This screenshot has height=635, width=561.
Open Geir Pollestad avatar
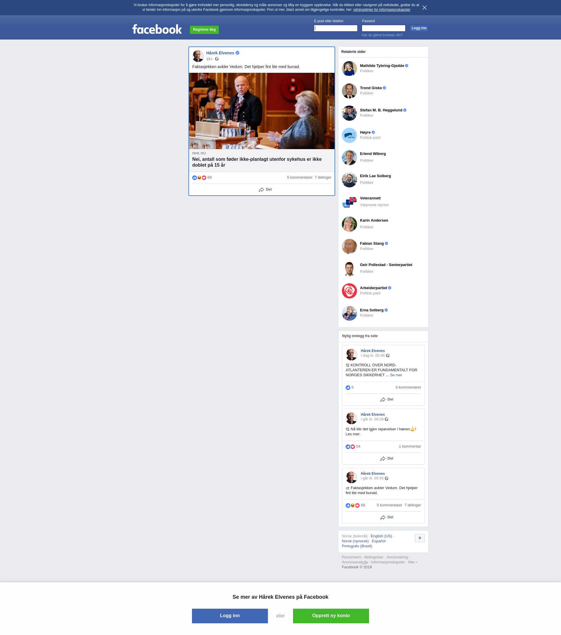349,269
